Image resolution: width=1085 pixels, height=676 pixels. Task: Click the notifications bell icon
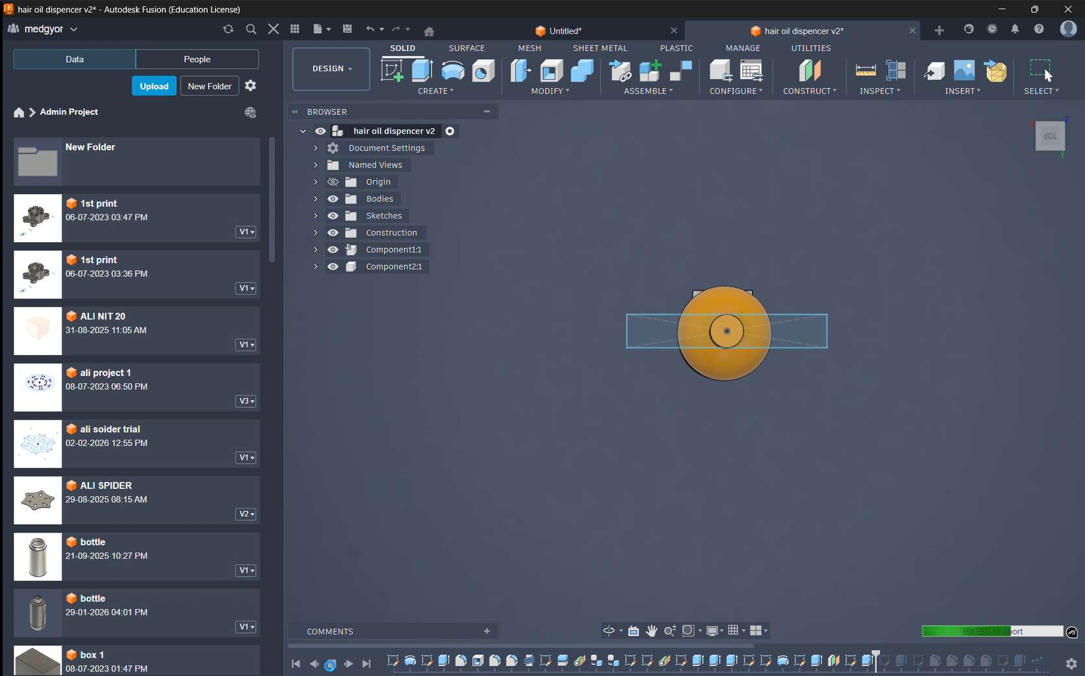1015,29
